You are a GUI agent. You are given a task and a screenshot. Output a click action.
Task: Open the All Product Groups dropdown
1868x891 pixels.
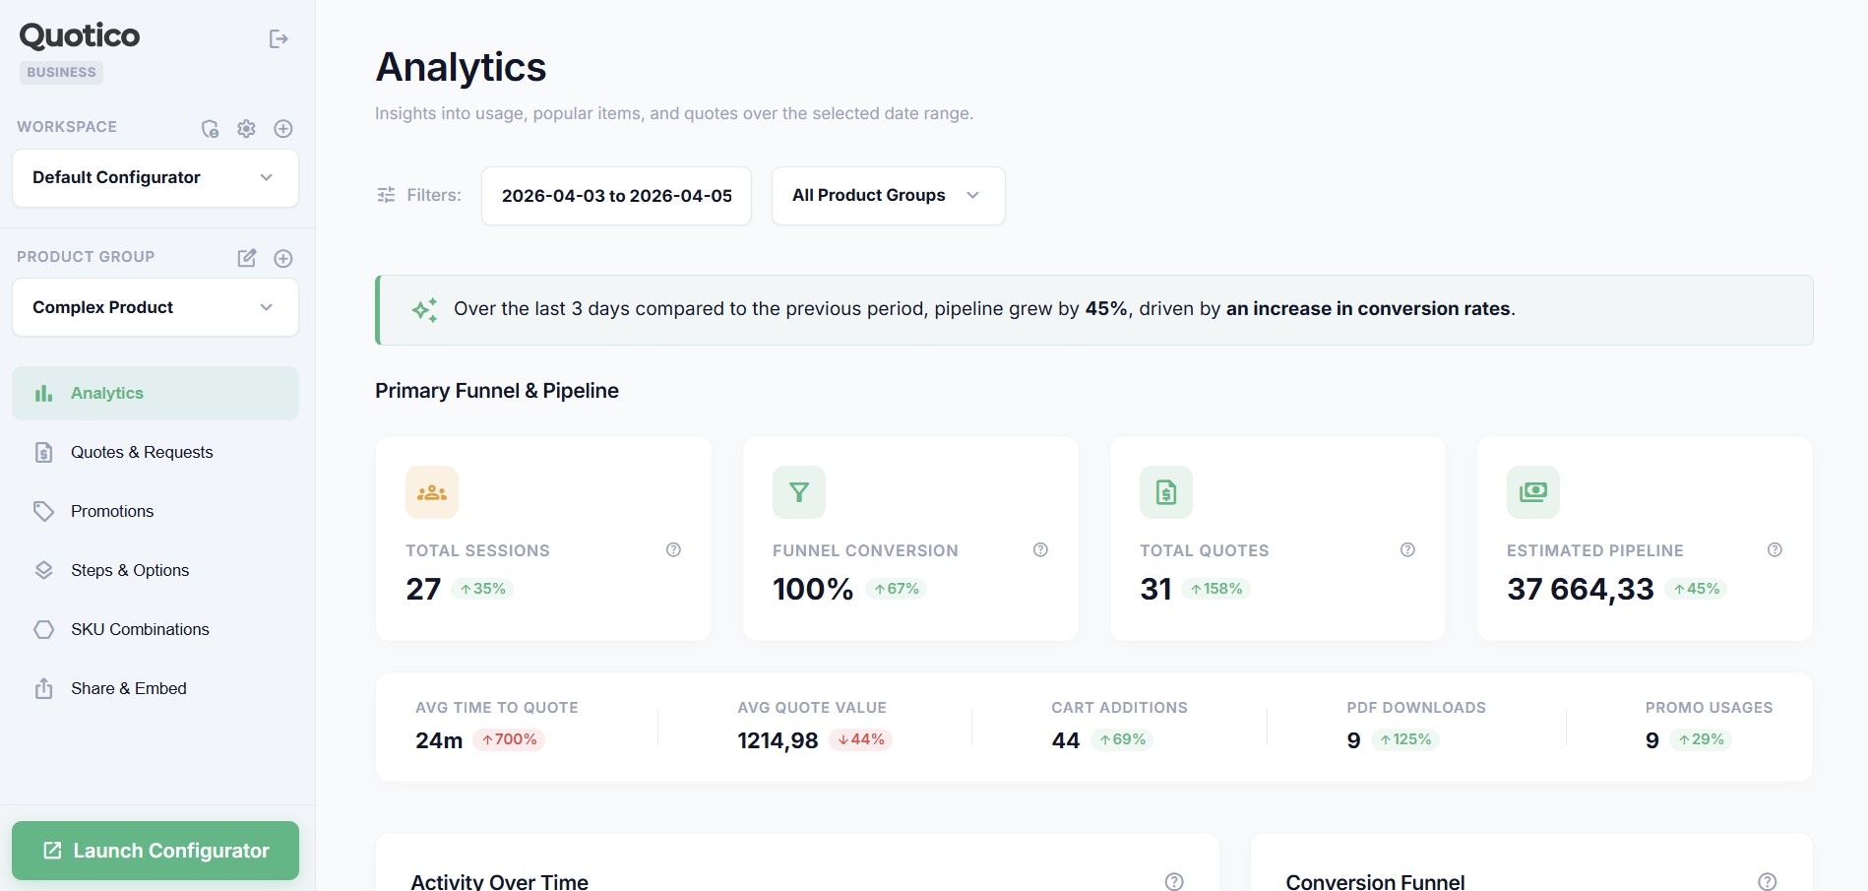click(x=887, y=195)
